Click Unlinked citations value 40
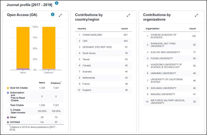The image size is (207, 135). pyautogui.click(x=56, y=122)
